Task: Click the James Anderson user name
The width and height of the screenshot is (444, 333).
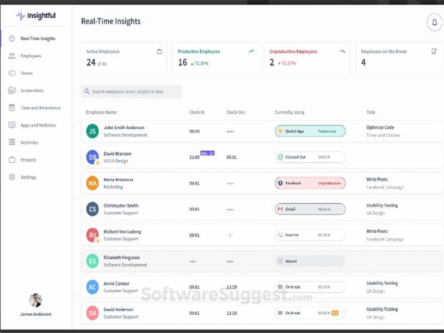Action: pos(36,314)
